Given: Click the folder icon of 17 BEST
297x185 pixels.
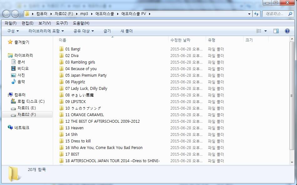Looking at the screenshot, I should (x=61, y=154).
